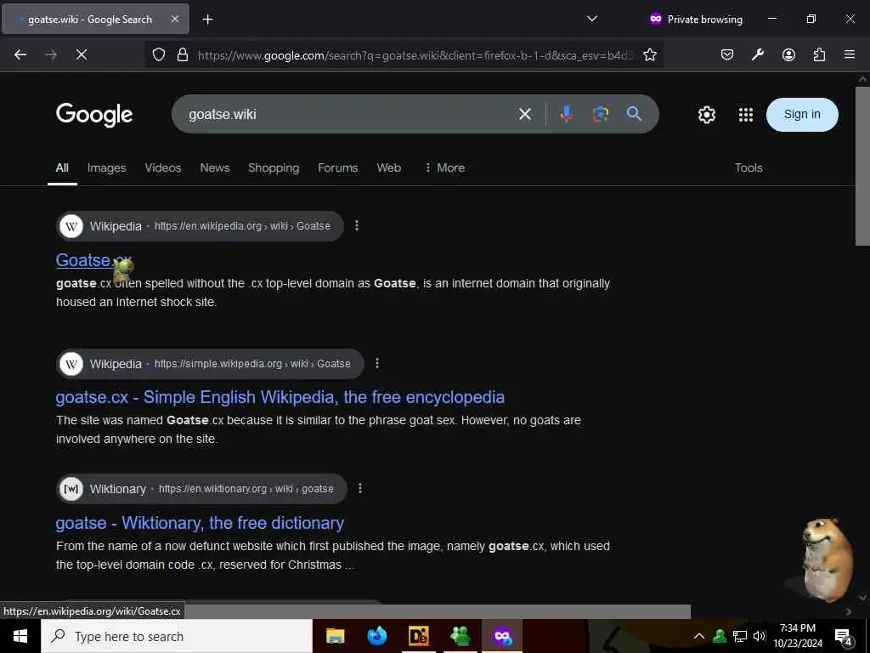Click inside the Google search input field
This screenshot has width=870, height=653.
coord(349,115)
